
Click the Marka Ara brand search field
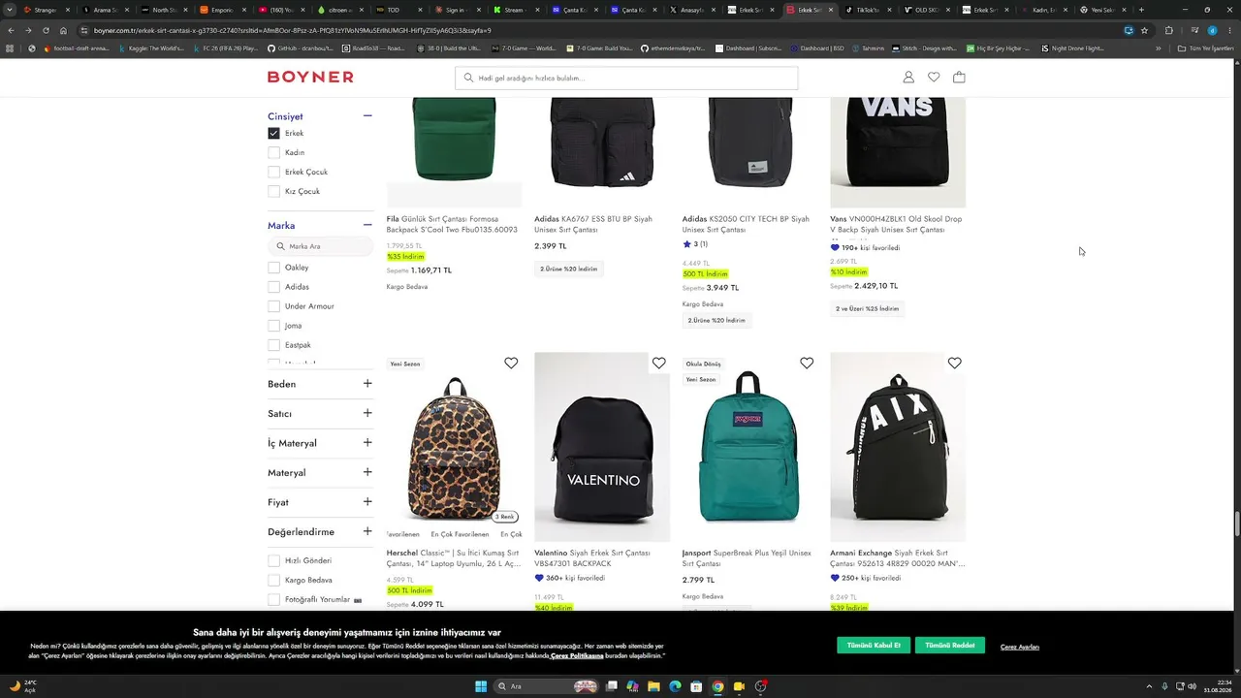pos(321,246)
